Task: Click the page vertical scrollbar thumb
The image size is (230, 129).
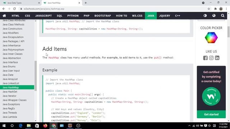Action: click(x=229, y=32)
